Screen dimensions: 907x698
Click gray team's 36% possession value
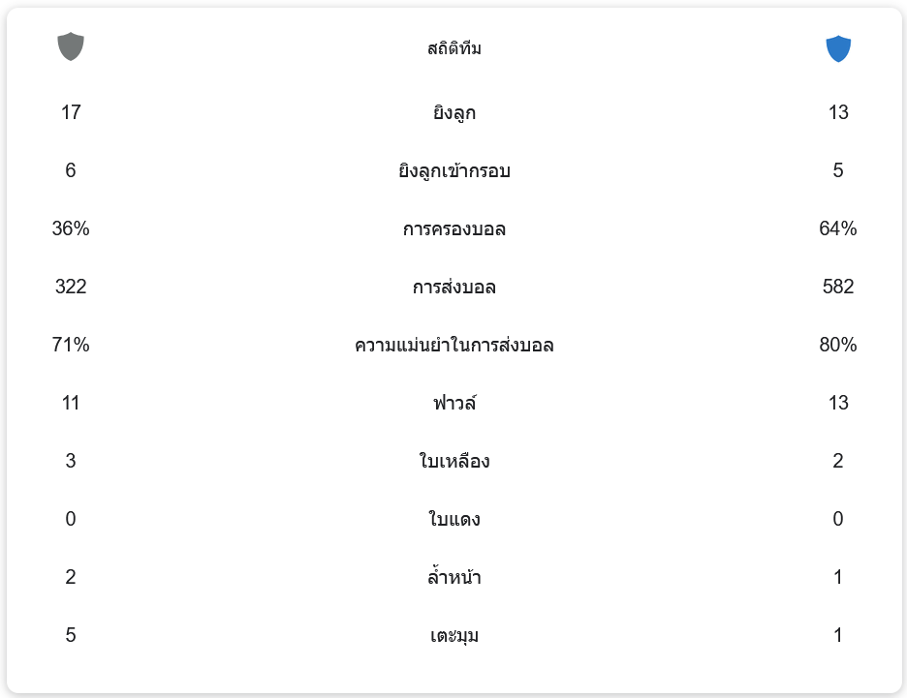(71, 228)
